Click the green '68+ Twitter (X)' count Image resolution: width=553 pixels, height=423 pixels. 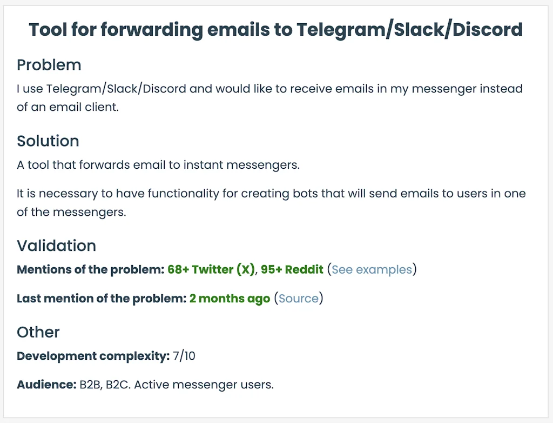(x=211, y=269)
